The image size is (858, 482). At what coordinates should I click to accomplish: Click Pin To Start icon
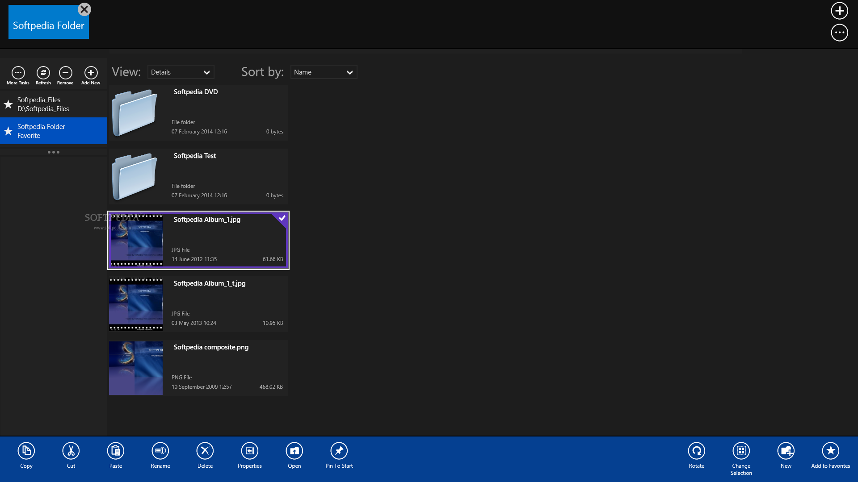339,451
